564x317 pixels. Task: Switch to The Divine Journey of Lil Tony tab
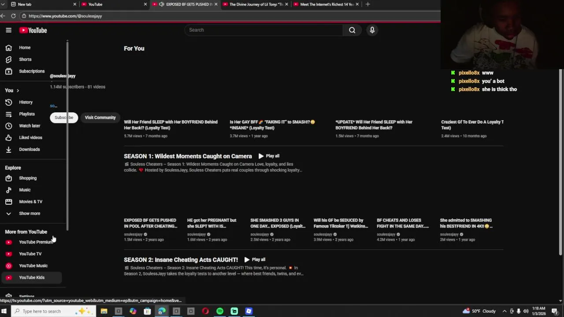255,4
